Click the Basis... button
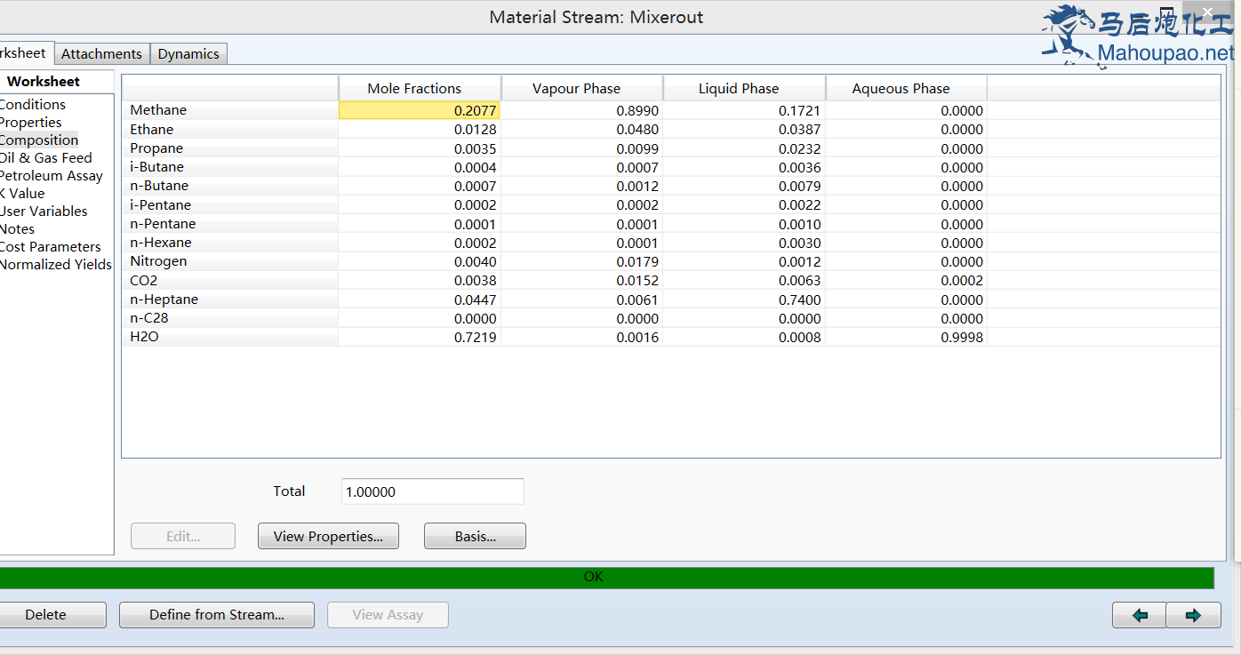Image resolution: width=1241 pixels, height=655 pixels. [475, 536]
